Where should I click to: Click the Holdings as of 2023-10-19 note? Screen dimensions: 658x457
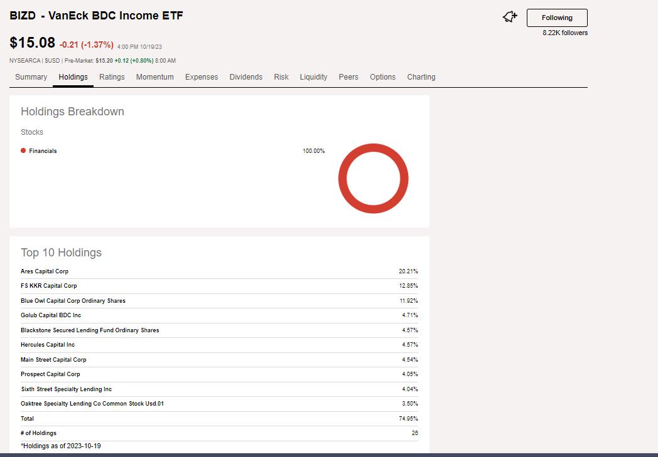point(61,446)
